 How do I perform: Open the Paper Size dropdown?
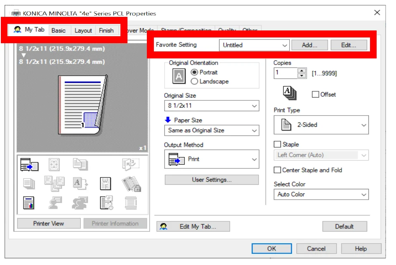click(x=212, y=130)
